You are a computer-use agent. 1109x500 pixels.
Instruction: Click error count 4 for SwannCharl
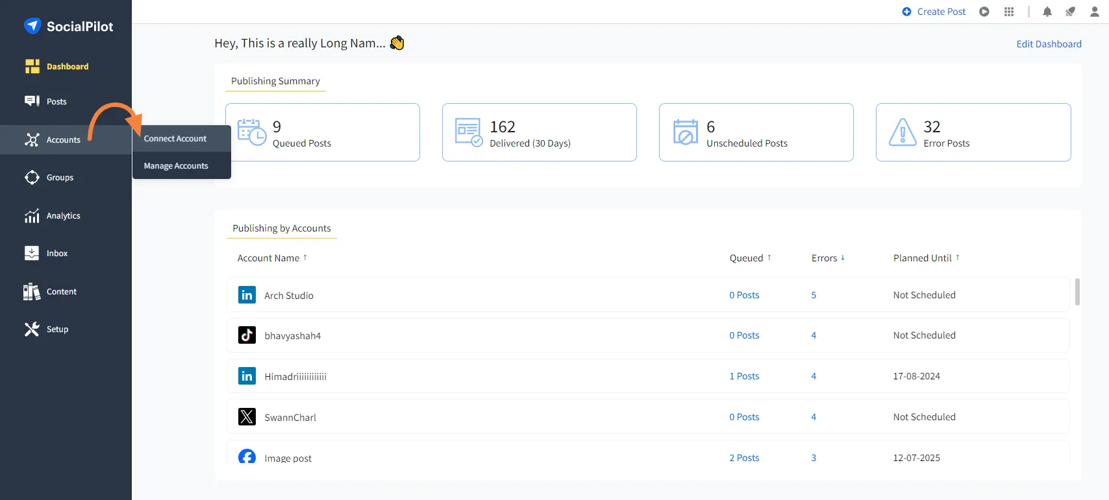(x=814, y=417)
